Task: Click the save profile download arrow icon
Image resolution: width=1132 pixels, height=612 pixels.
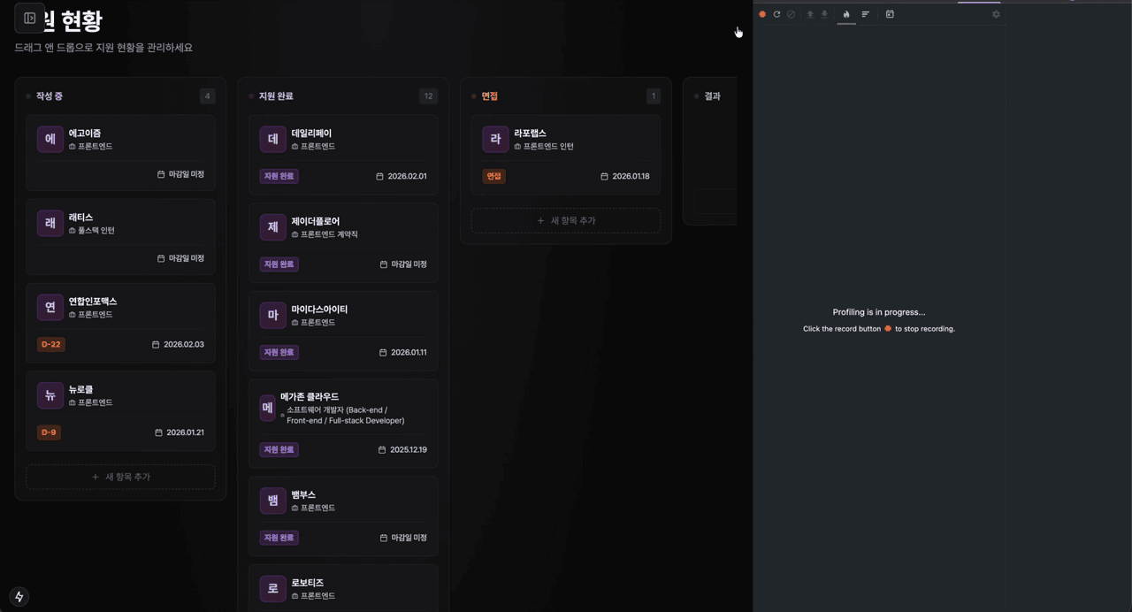Action: click(824, 14)
